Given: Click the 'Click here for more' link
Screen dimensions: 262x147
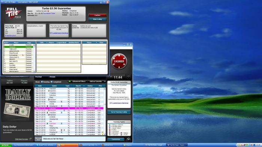Looking at the screenshot, I should [21, 139].
